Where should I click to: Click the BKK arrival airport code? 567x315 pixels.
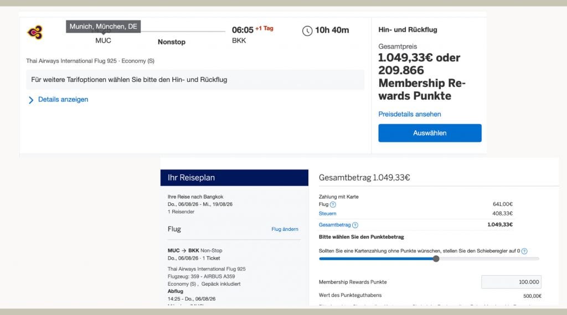[239, 40]
